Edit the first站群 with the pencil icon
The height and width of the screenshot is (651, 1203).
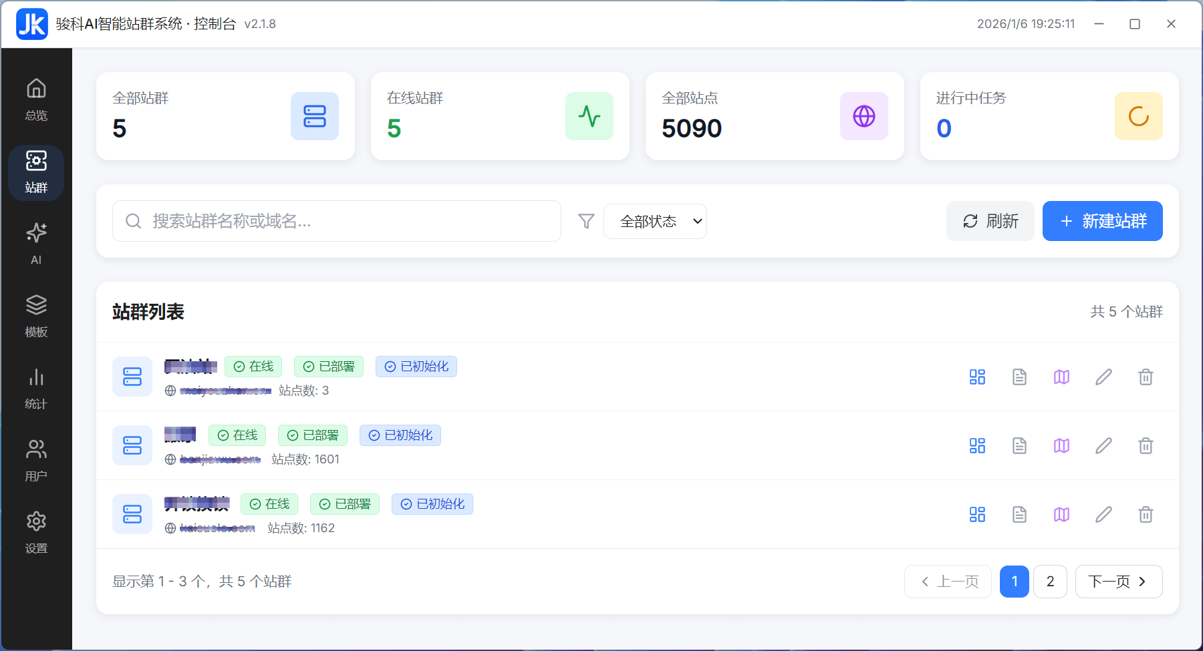(x=1103, y=377)
